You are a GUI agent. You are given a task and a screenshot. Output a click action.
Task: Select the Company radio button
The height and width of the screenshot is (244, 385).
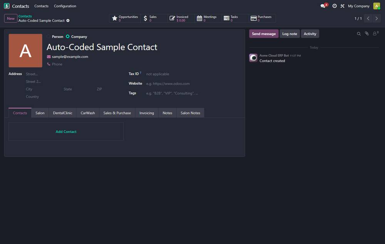67,37
